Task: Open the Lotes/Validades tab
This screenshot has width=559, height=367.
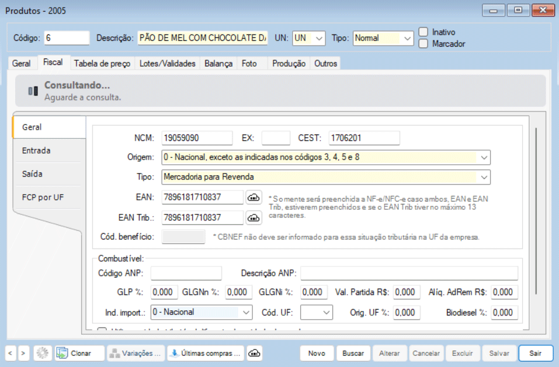Action: 167,63
